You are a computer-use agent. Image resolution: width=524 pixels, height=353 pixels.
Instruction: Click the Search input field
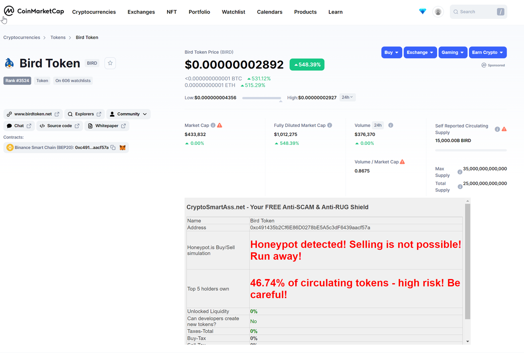pyautogui.click(x=478, y=12)
